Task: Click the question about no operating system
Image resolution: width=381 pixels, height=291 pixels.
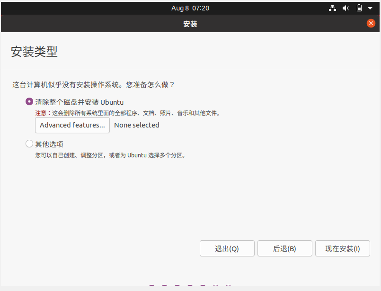Action: (93, 85)
